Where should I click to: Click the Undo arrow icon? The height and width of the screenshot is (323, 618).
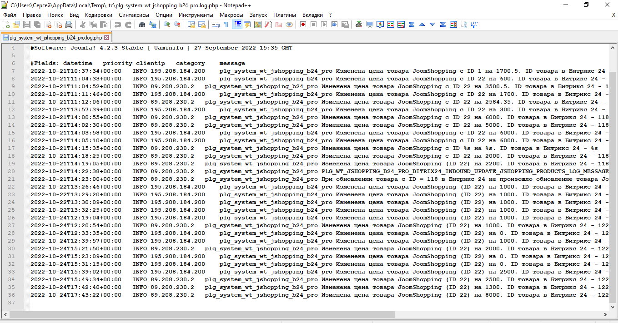[118, 25]
